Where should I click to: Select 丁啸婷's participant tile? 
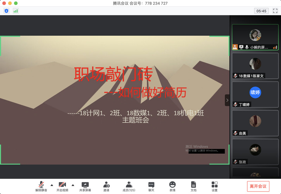pyautogui.click(x=255, y=94)
